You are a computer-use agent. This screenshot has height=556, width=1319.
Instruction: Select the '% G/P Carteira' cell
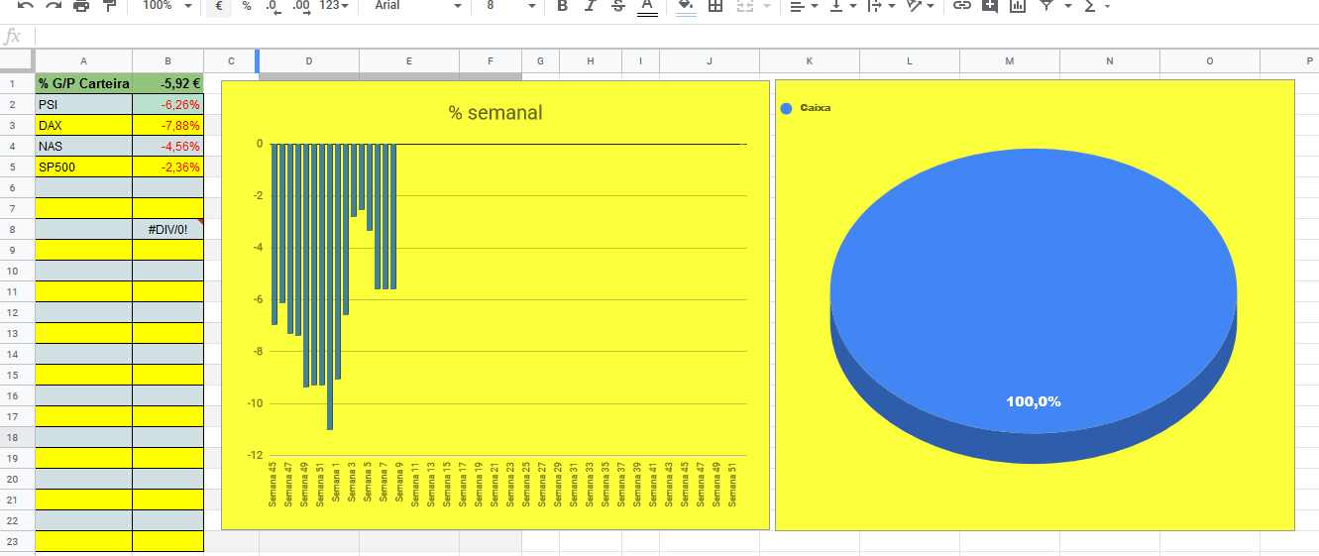point(83,84)
